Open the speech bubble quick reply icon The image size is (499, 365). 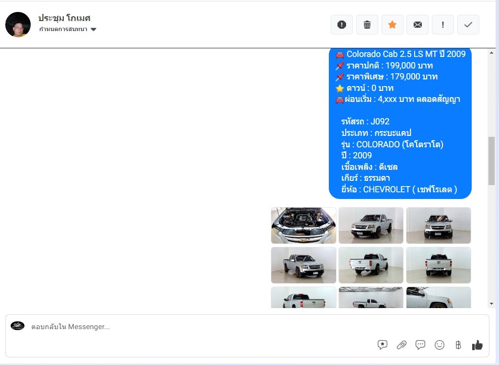pyautogui.click(x=420, y=345)
